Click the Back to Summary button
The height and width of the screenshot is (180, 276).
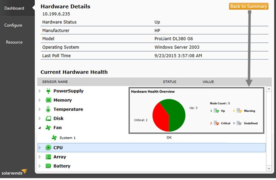point(249,6)
